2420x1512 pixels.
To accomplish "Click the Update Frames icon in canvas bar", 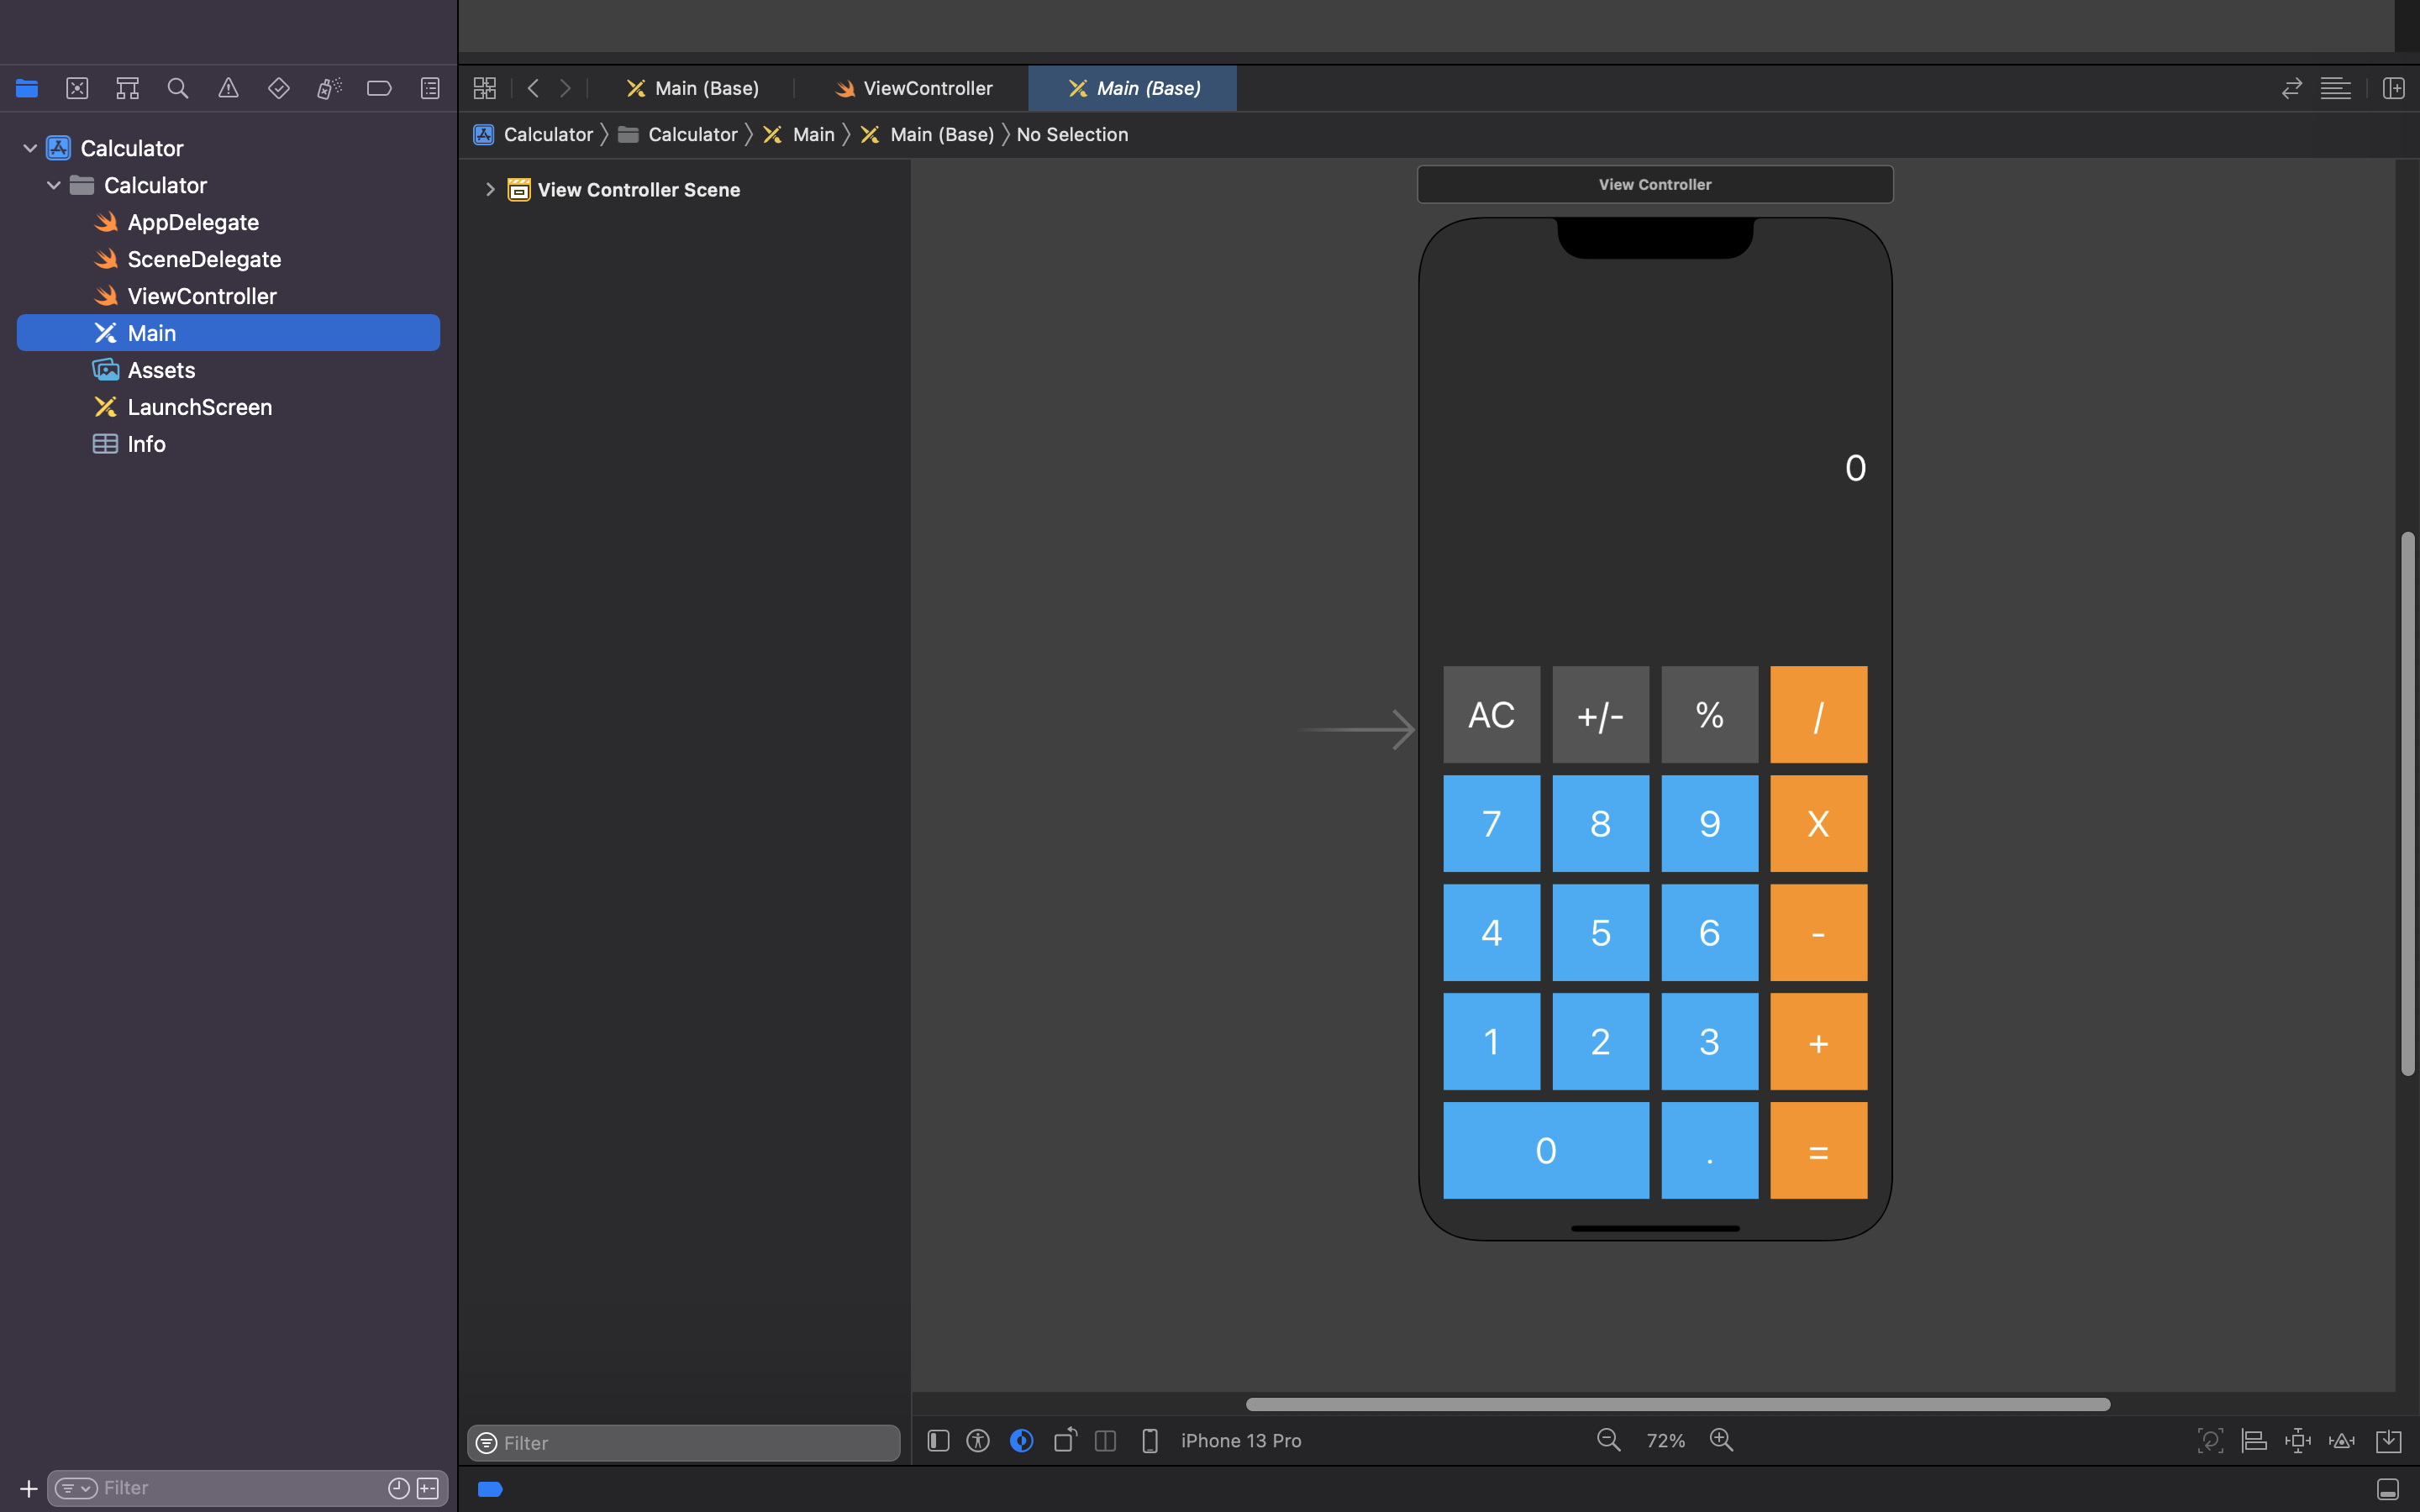I will pos(2210,1440).
